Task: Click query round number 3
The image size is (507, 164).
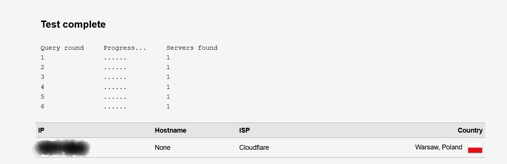Action: coord(42,77)
